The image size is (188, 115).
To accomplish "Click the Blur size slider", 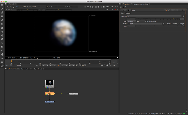I will 157,19.
